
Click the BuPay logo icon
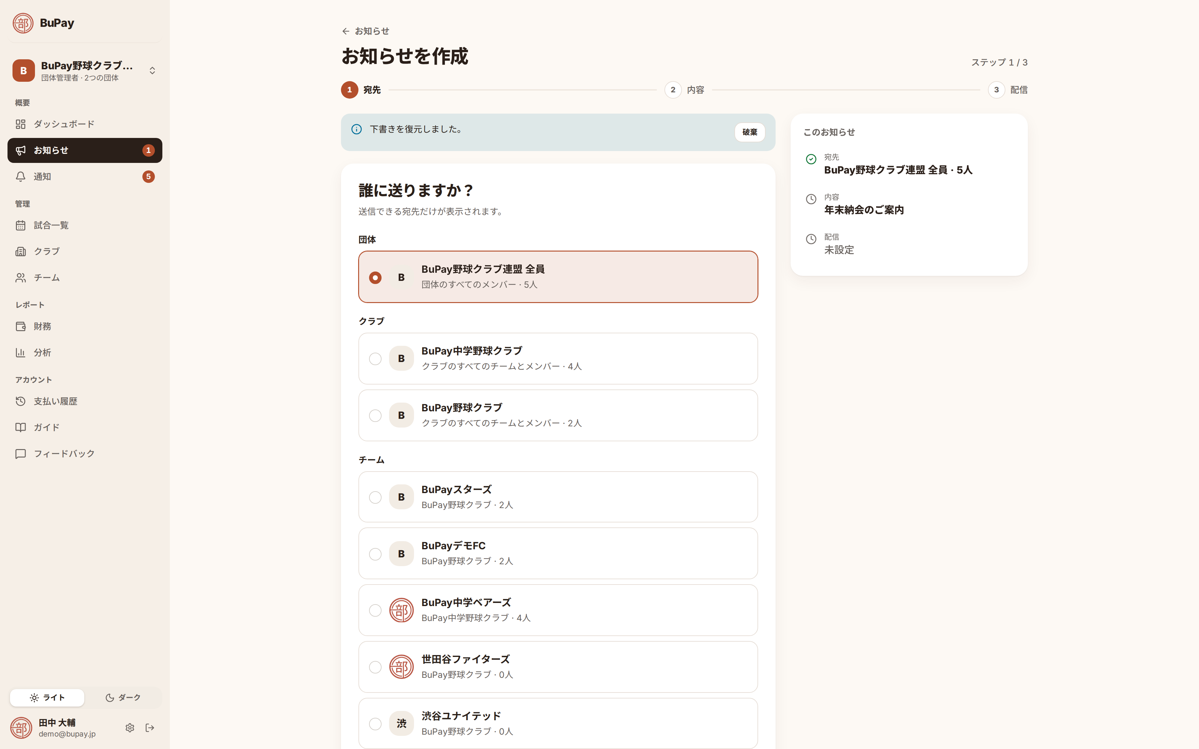(23, 23)
